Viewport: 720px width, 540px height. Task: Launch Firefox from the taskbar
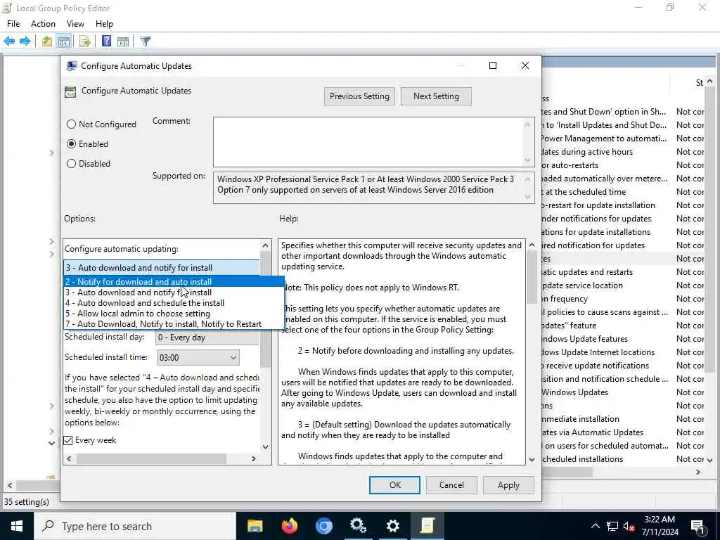[x=289, y=526]
